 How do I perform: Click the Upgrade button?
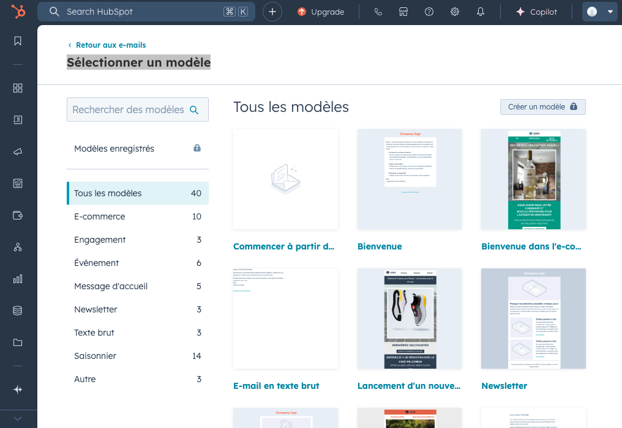pyautogui.click(x=321, y=12)
